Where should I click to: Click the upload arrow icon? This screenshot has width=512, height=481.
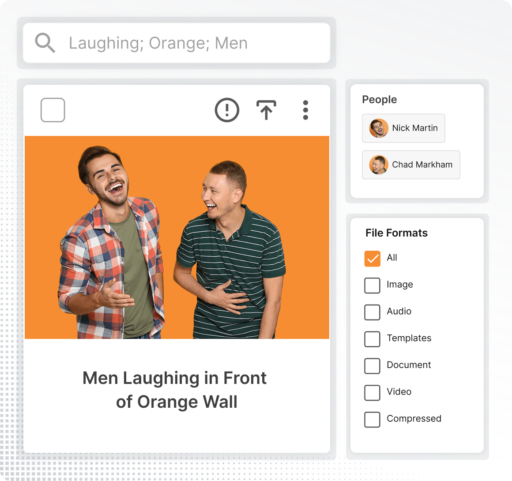click(266, 110)
